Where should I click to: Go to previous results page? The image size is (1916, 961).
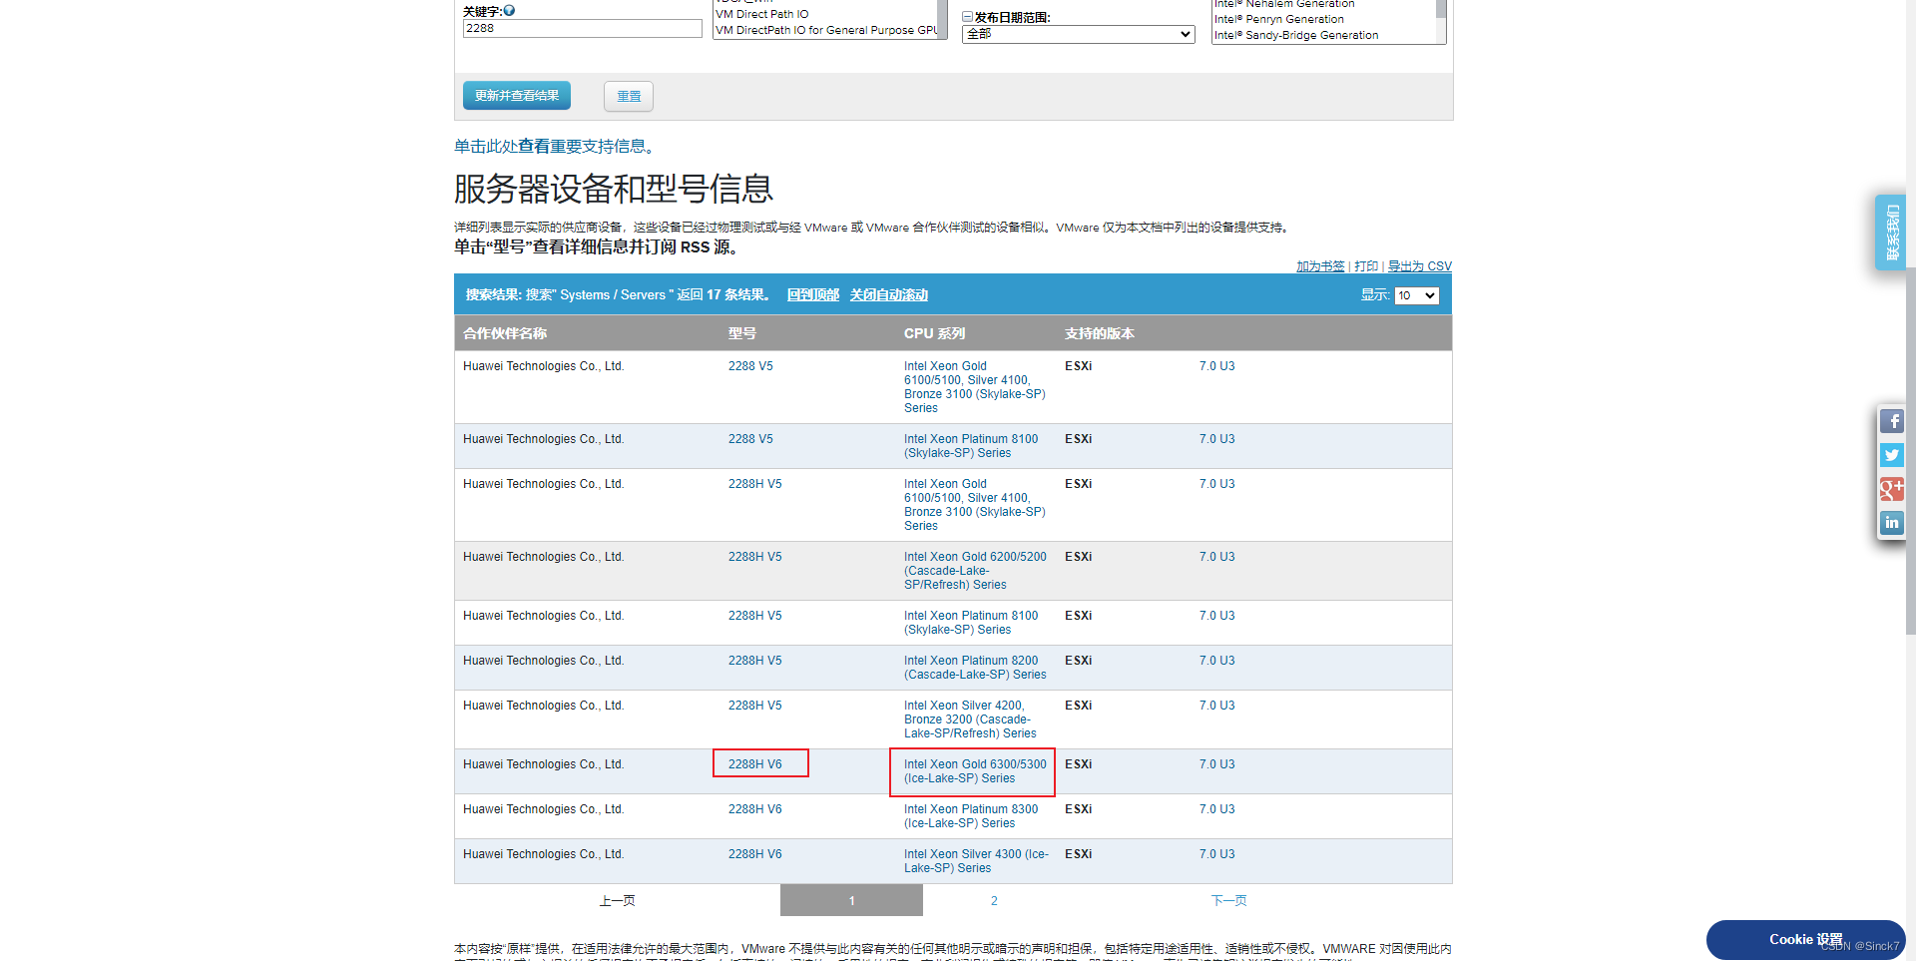pos(617,901)
